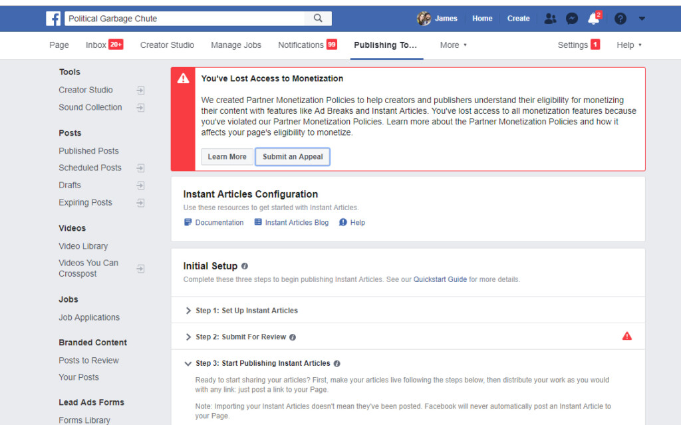Click Sound Collection external link icon
Image resolution: width=681 pixels, height=425 pixels.
tap(140, 108)
